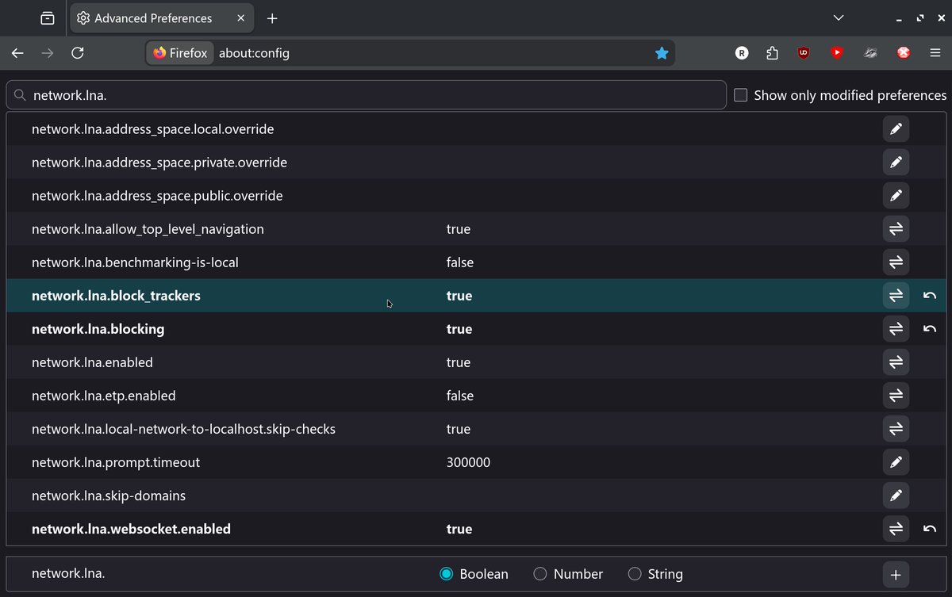Add the new network.lna. preference with plus button
This screenshot has width=952, height=597.
point(896,575)
